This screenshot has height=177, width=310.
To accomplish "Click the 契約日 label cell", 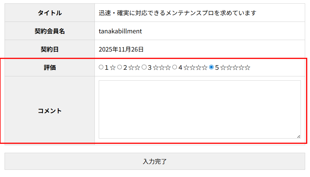I will [x=50, y=49].
